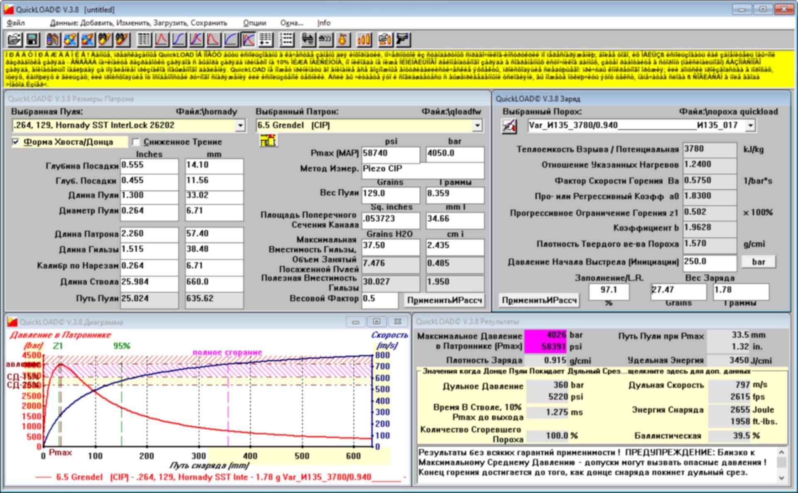Show the red bell-curve chart icon right of the table grid icon

click(162, 39)
